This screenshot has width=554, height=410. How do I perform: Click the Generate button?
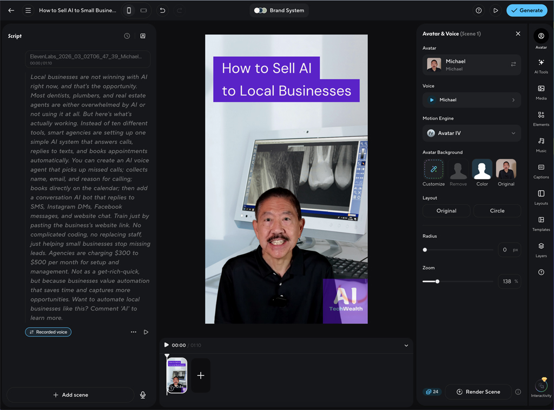point(526,10)
